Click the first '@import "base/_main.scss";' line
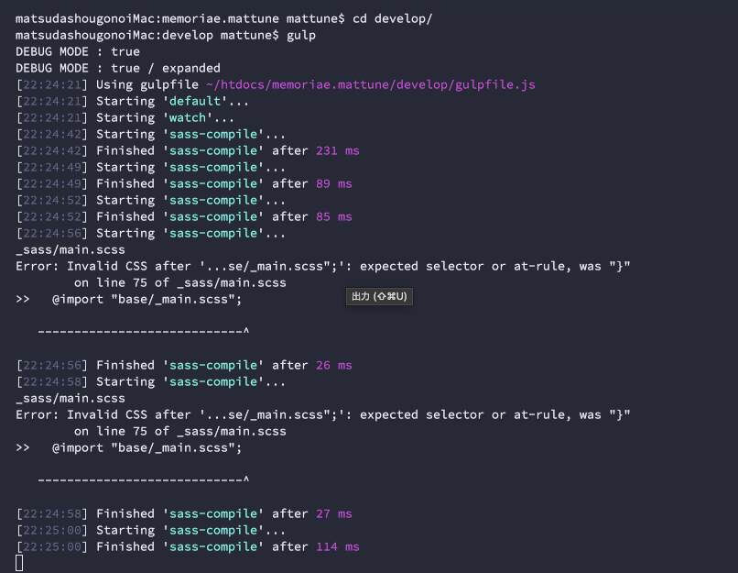Screen dimensions: 738x573 point(147,299)
